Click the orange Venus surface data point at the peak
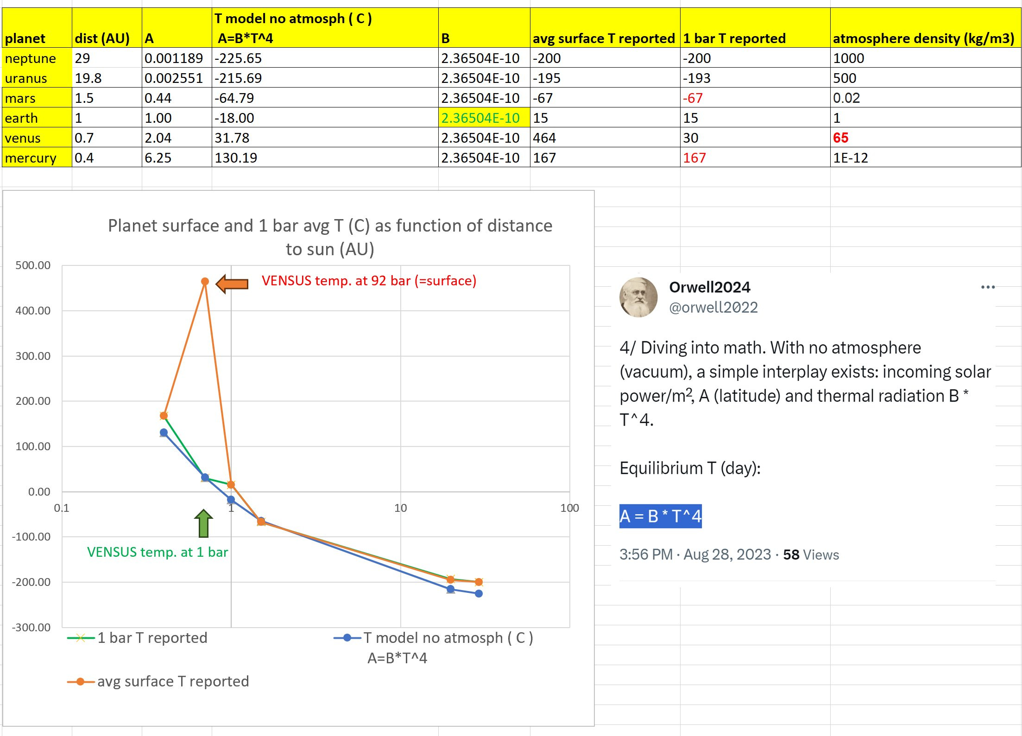1022x736 pixels. tap(205, 281)
